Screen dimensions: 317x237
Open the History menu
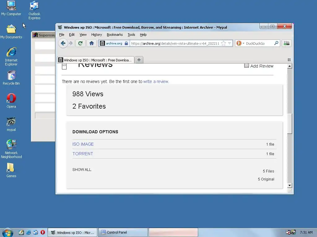coord(97,35)
